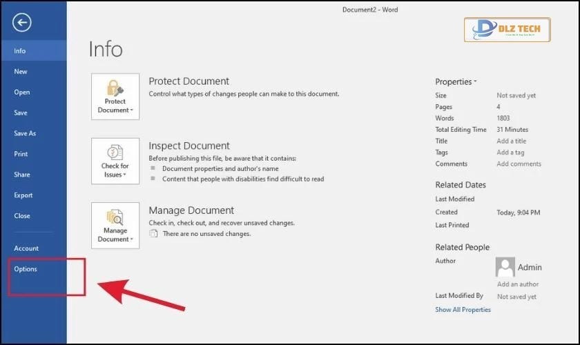The height and width of the screenshot is (345, 580).
Task: Switch to the Save As tab
Action: click(x=25, y=134)
